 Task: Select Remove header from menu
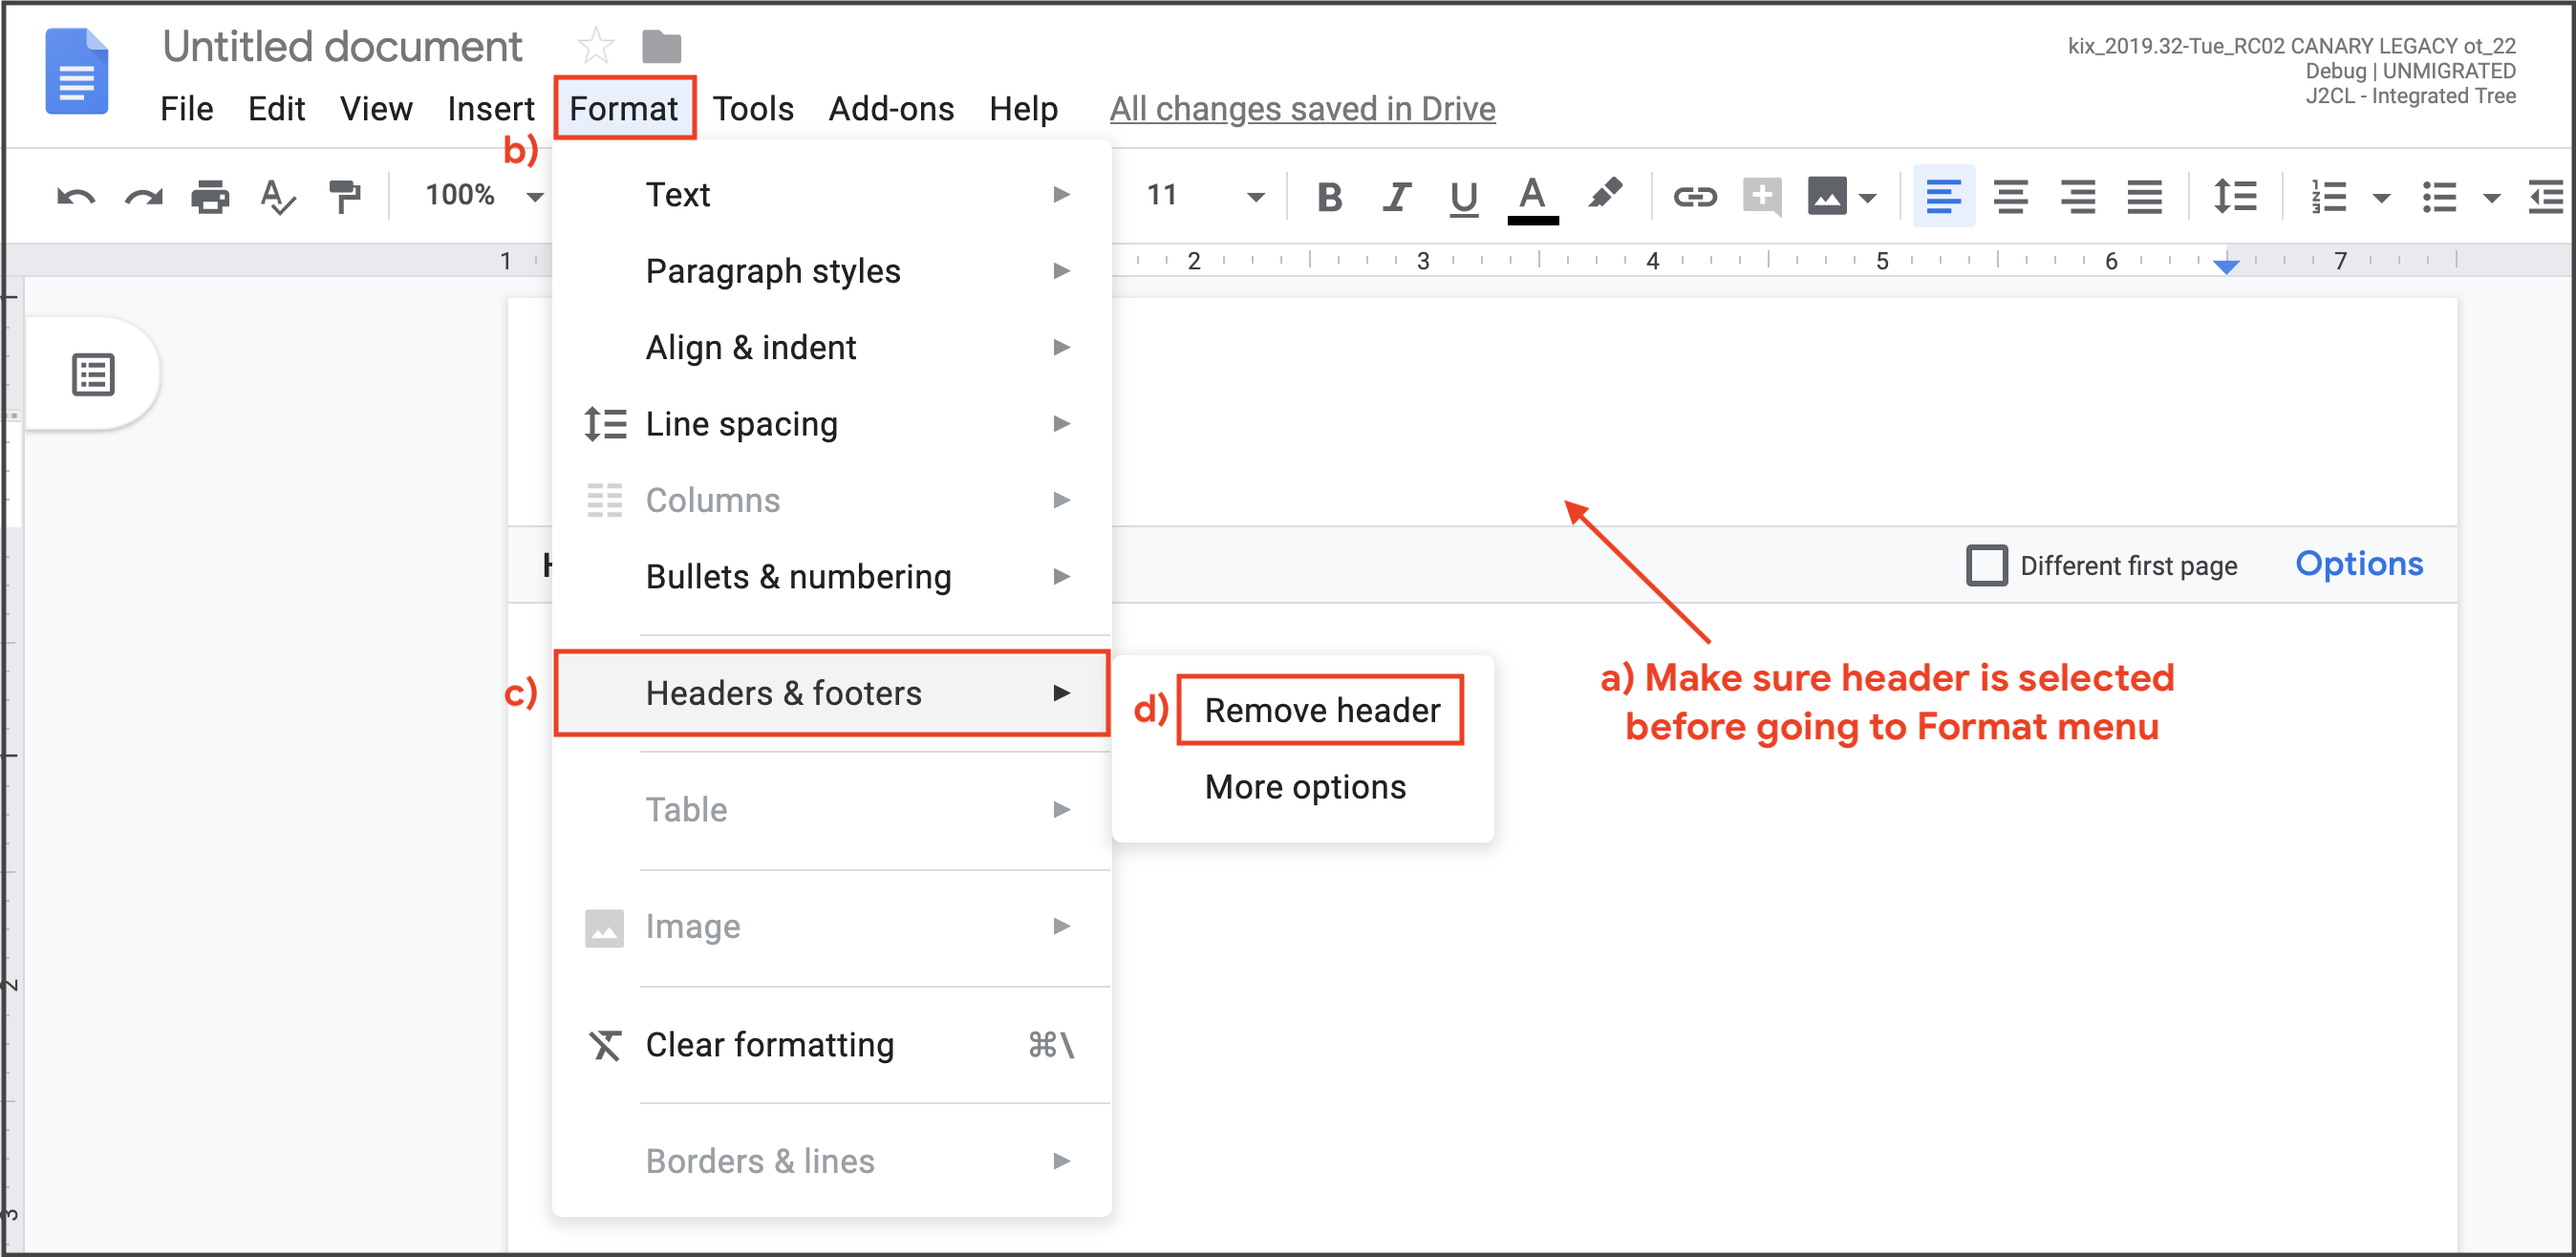(1322, 710)
